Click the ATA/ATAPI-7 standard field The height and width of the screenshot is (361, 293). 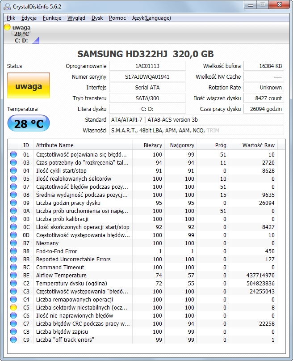coord(196,120)
